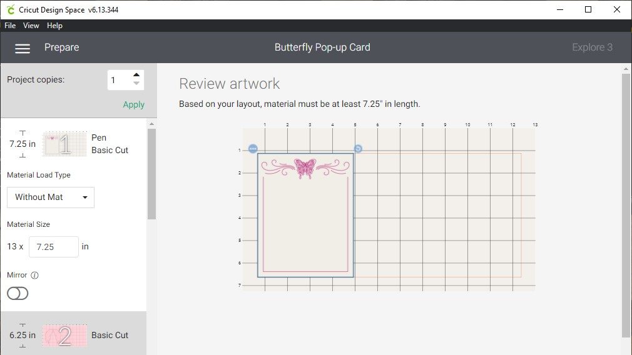Click the Mirror info icon
632x355 pixels.
click(34, 275)
